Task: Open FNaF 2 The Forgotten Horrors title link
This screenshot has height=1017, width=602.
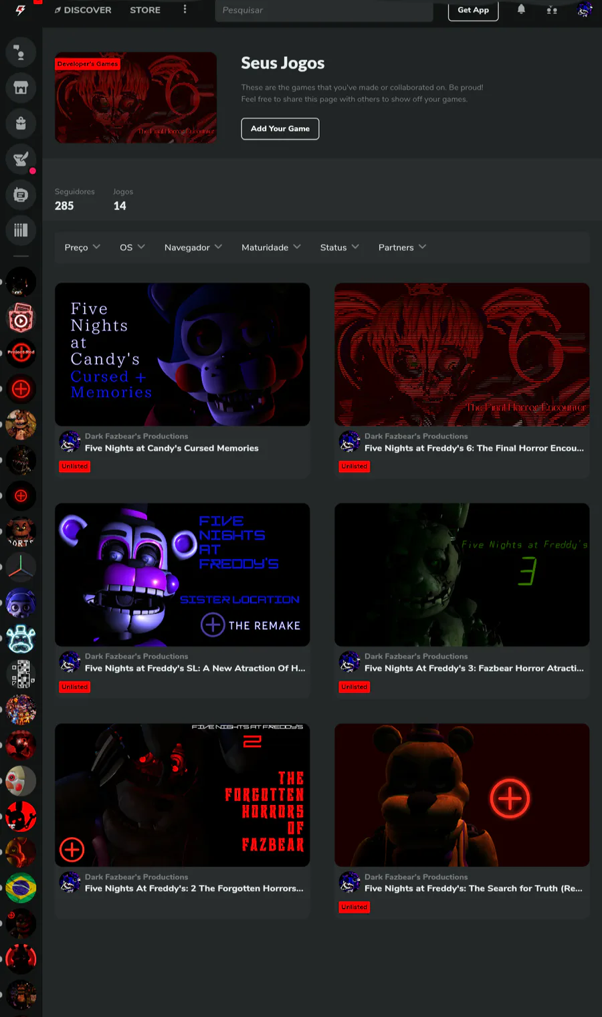Action: (194, 889)
